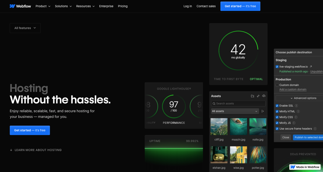
Task: Click Log in in the header
Action: 188,6
